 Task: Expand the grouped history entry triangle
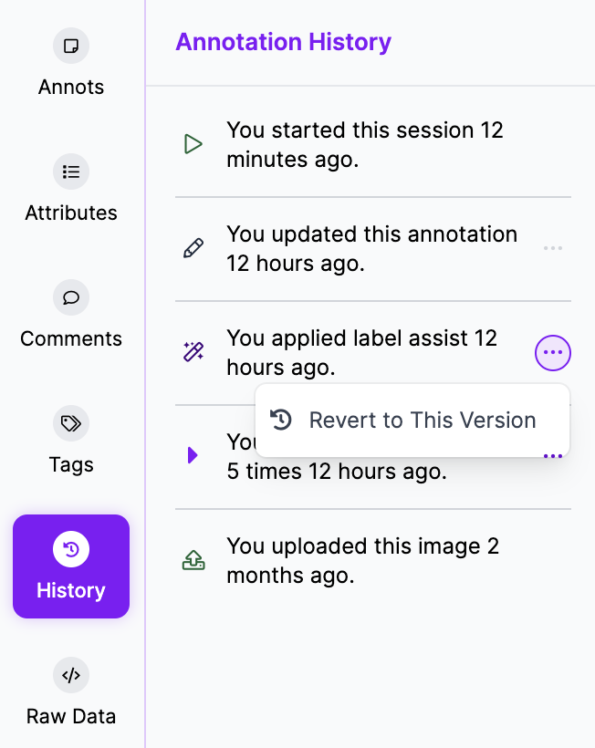pos(193,455)
